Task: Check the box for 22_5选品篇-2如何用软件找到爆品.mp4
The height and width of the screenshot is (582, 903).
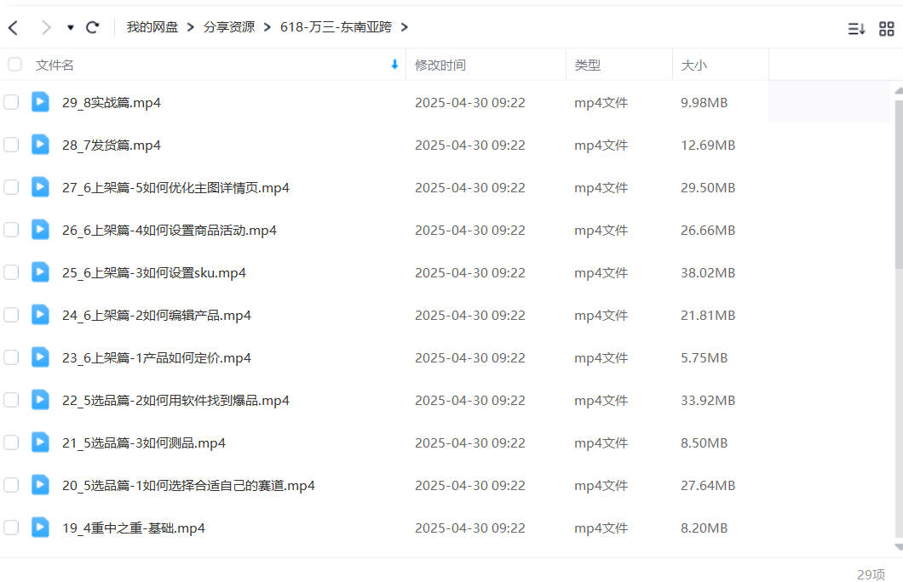Action: [x=11, y=400]
